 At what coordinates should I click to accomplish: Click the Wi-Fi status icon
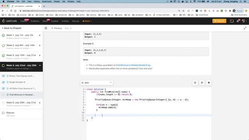[x=195, y=2]
